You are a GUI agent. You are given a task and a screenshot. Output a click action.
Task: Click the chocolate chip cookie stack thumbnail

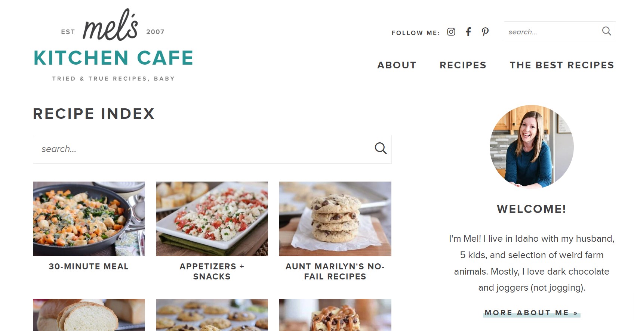pos(335,219)
